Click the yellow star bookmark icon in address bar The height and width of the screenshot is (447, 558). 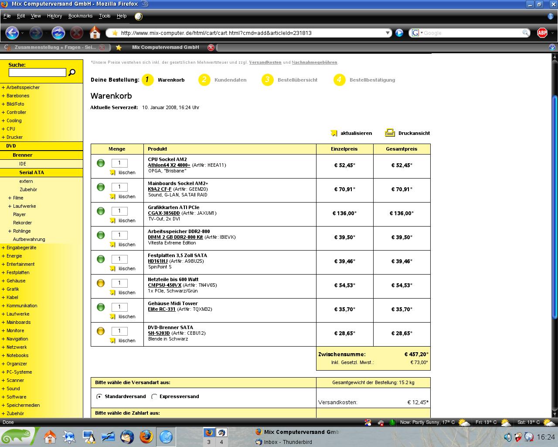[x=115, y=33]
